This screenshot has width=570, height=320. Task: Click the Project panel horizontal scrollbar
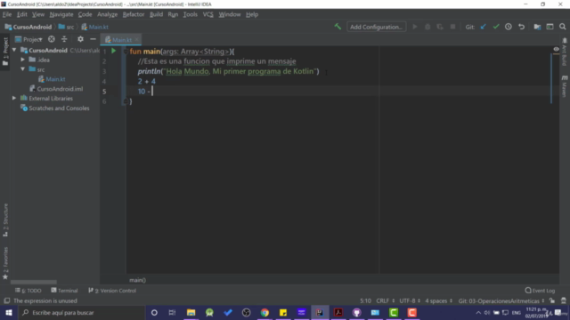pyautogui.click(x=34, y=282)
